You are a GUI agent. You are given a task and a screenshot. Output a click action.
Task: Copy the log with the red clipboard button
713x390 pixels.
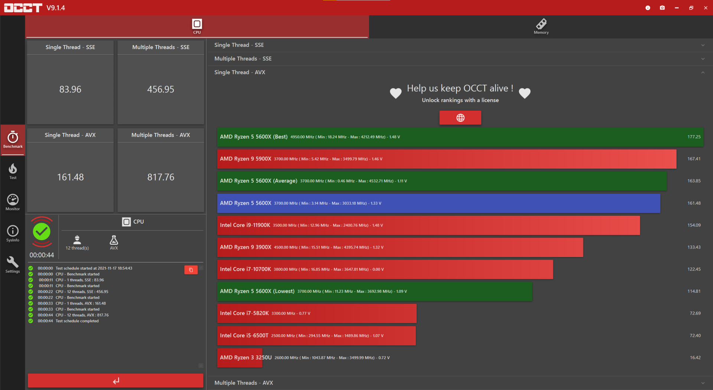191,270
